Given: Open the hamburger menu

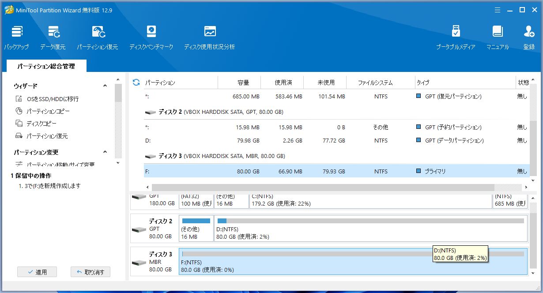Looking at the screenshot, I should [497, 9].
